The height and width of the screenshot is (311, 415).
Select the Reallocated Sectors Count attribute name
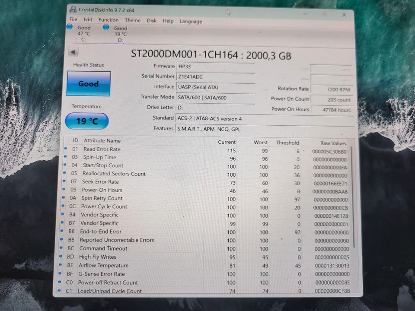114,174
